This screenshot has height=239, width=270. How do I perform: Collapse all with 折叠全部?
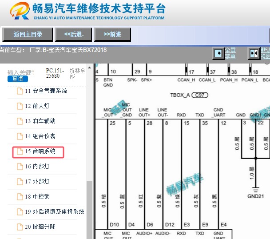[x=77, y=73]
